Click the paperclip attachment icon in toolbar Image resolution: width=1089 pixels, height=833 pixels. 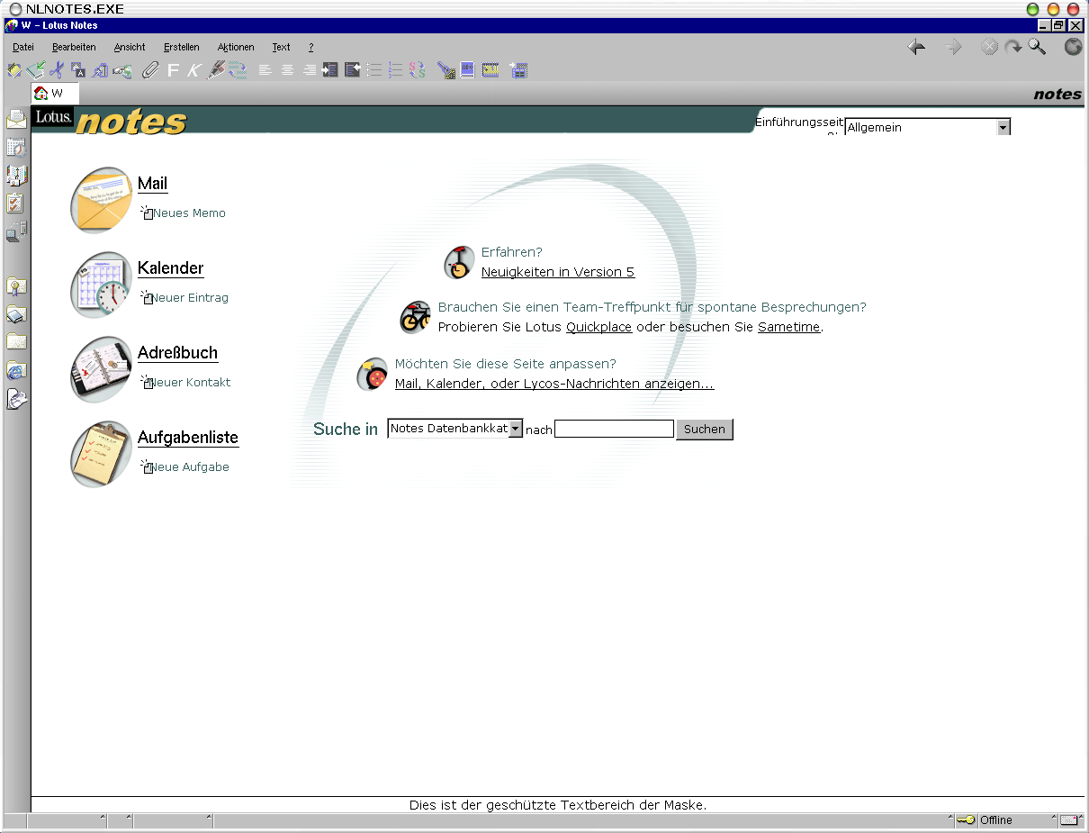point(150,70)
